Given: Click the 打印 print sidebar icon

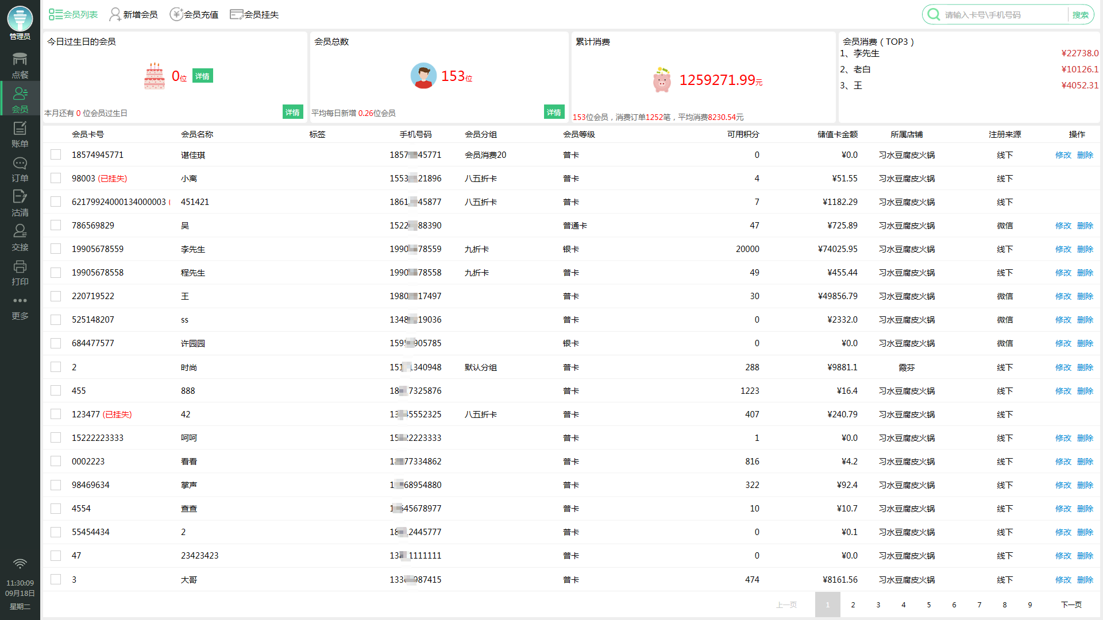Looking at the screenshot, I should click(20, 272).
